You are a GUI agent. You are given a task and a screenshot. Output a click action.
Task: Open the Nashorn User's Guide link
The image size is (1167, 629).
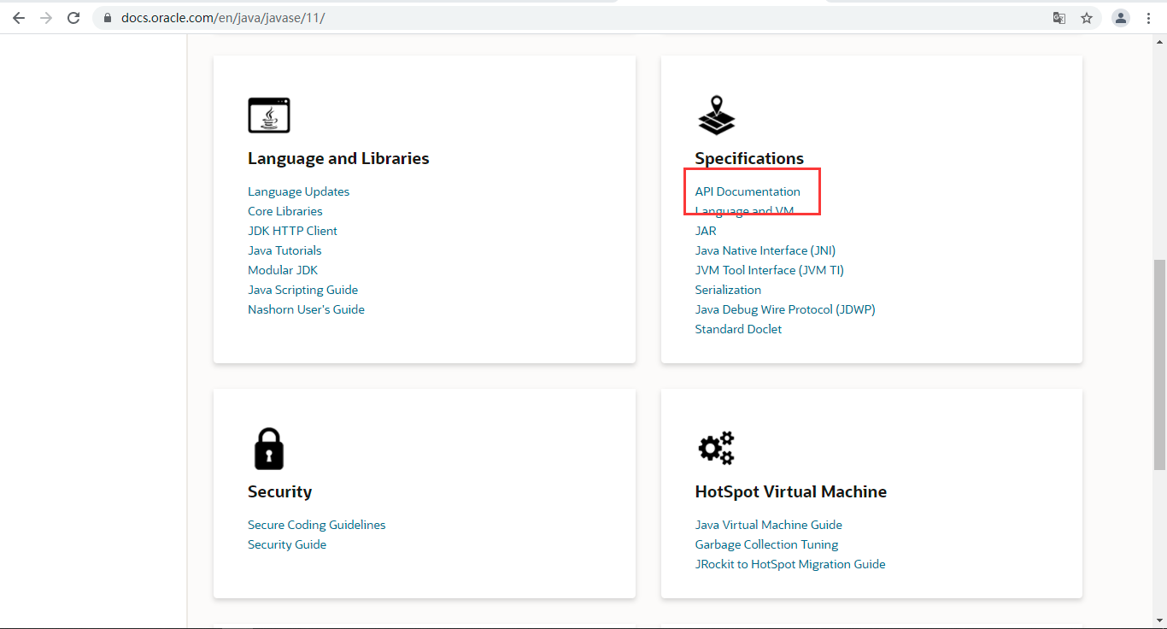click(306, 309)
